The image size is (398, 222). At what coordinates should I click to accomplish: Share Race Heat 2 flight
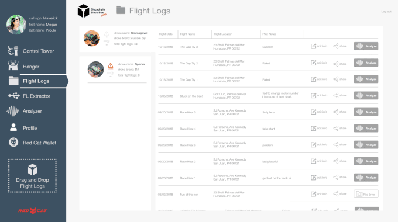coord(340,161)
